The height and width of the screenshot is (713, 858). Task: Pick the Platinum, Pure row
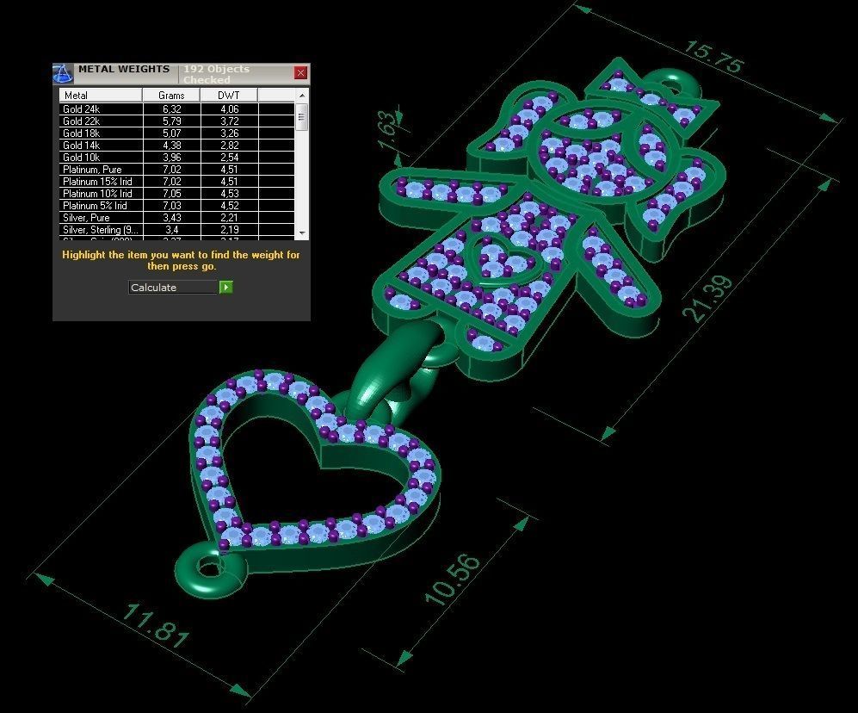pos(101,170)
